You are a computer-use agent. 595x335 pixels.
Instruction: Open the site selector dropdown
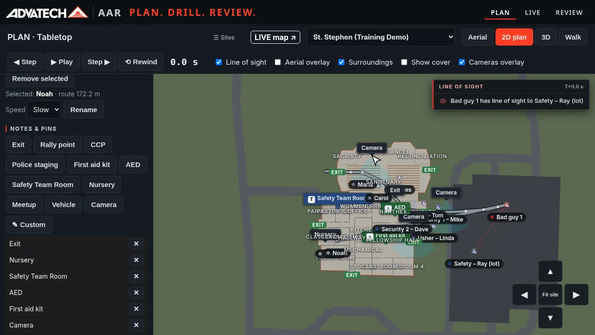coord(381,37)
